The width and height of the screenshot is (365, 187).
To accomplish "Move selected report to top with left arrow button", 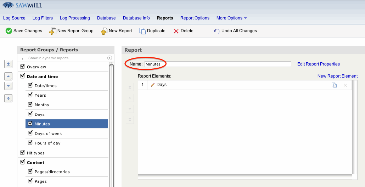I will (9, 64).
